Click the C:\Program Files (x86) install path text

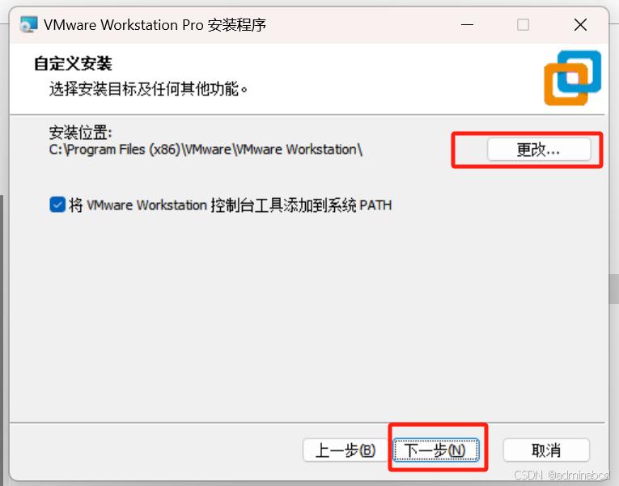click(206, 150)
